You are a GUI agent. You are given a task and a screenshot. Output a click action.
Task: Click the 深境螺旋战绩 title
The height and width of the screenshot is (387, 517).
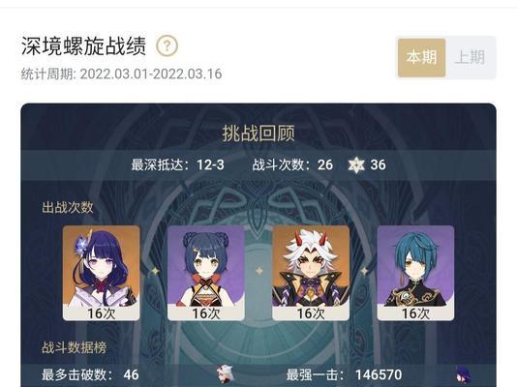[x=84, y=45]
